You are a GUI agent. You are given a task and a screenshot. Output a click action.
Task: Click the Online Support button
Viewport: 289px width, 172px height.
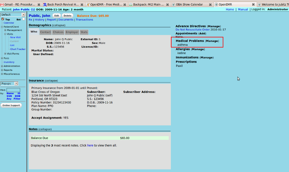point(11,106)
